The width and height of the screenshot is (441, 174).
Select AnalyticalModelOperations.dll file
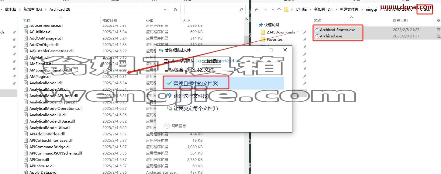(x=56, y=108)
